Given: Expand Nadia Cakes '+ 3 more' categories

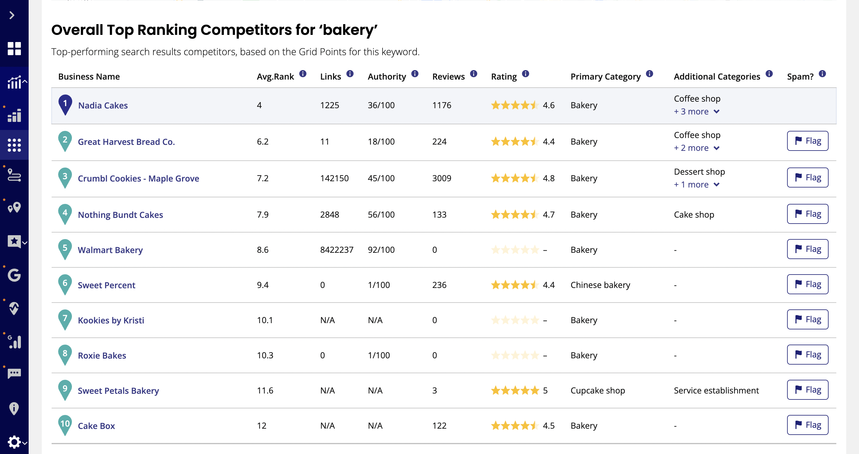Looking at the screenshot, I should (696, 111).
